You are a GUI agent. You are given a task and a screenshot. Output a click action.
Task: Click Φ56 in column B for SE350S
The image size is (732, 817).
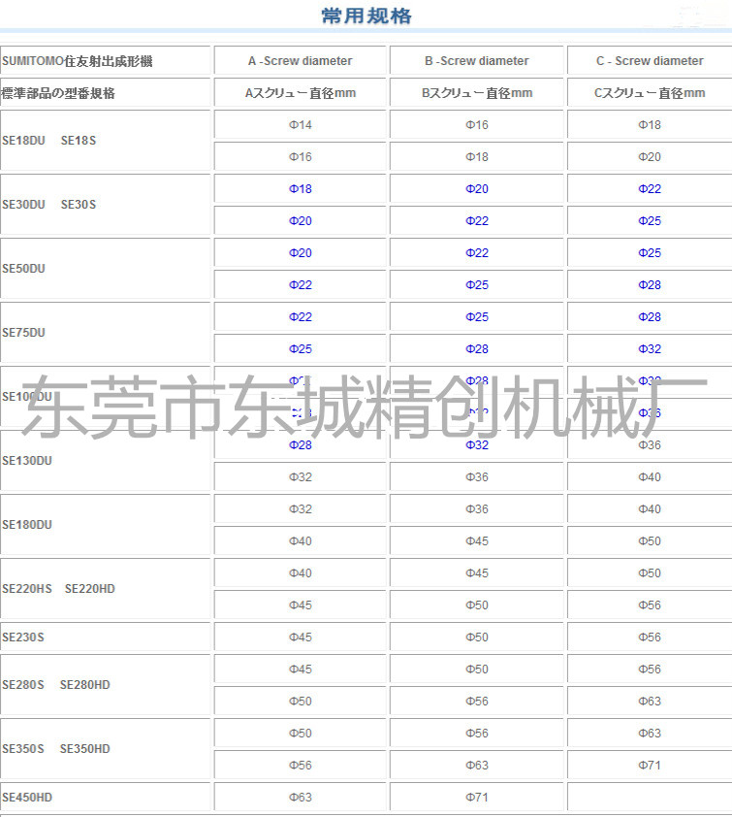(x=477, y=734)
